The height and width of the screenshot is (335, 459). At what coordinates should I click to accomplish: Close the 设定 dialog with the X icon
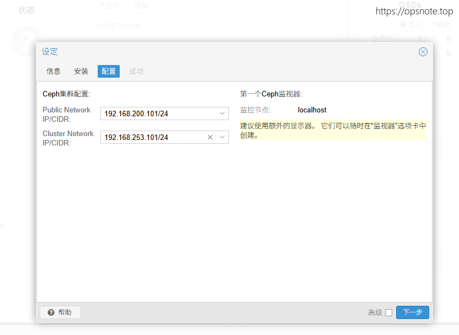[x=423, y=52]
